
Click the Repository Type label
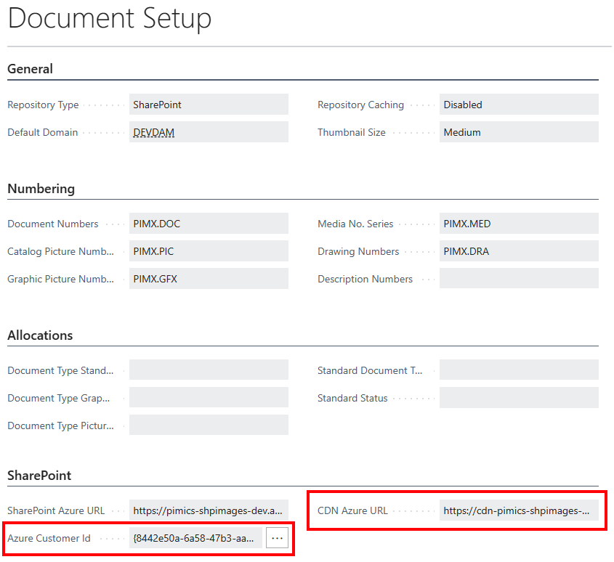pos(43,105)
